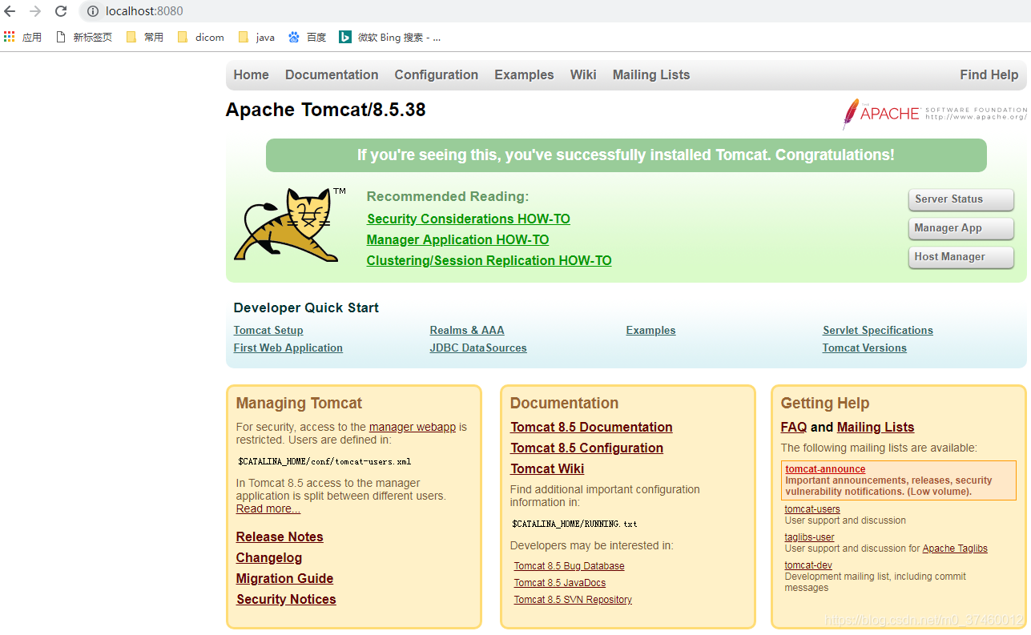
Task: Open the First Web Application link
Action: (288, 348)
